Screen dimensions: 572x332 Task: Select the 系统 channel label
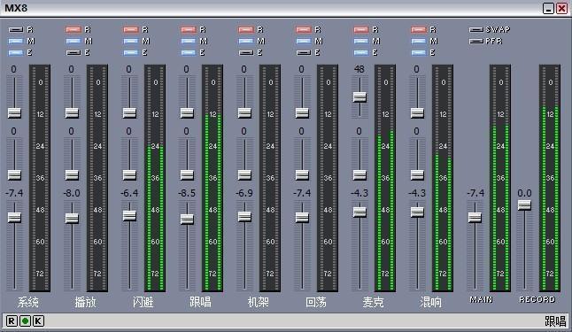[x=27, y=302]
